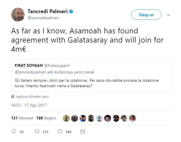The image size is (181, 142).
Task: Click the blue verified badge
Action: click(72, 11)
